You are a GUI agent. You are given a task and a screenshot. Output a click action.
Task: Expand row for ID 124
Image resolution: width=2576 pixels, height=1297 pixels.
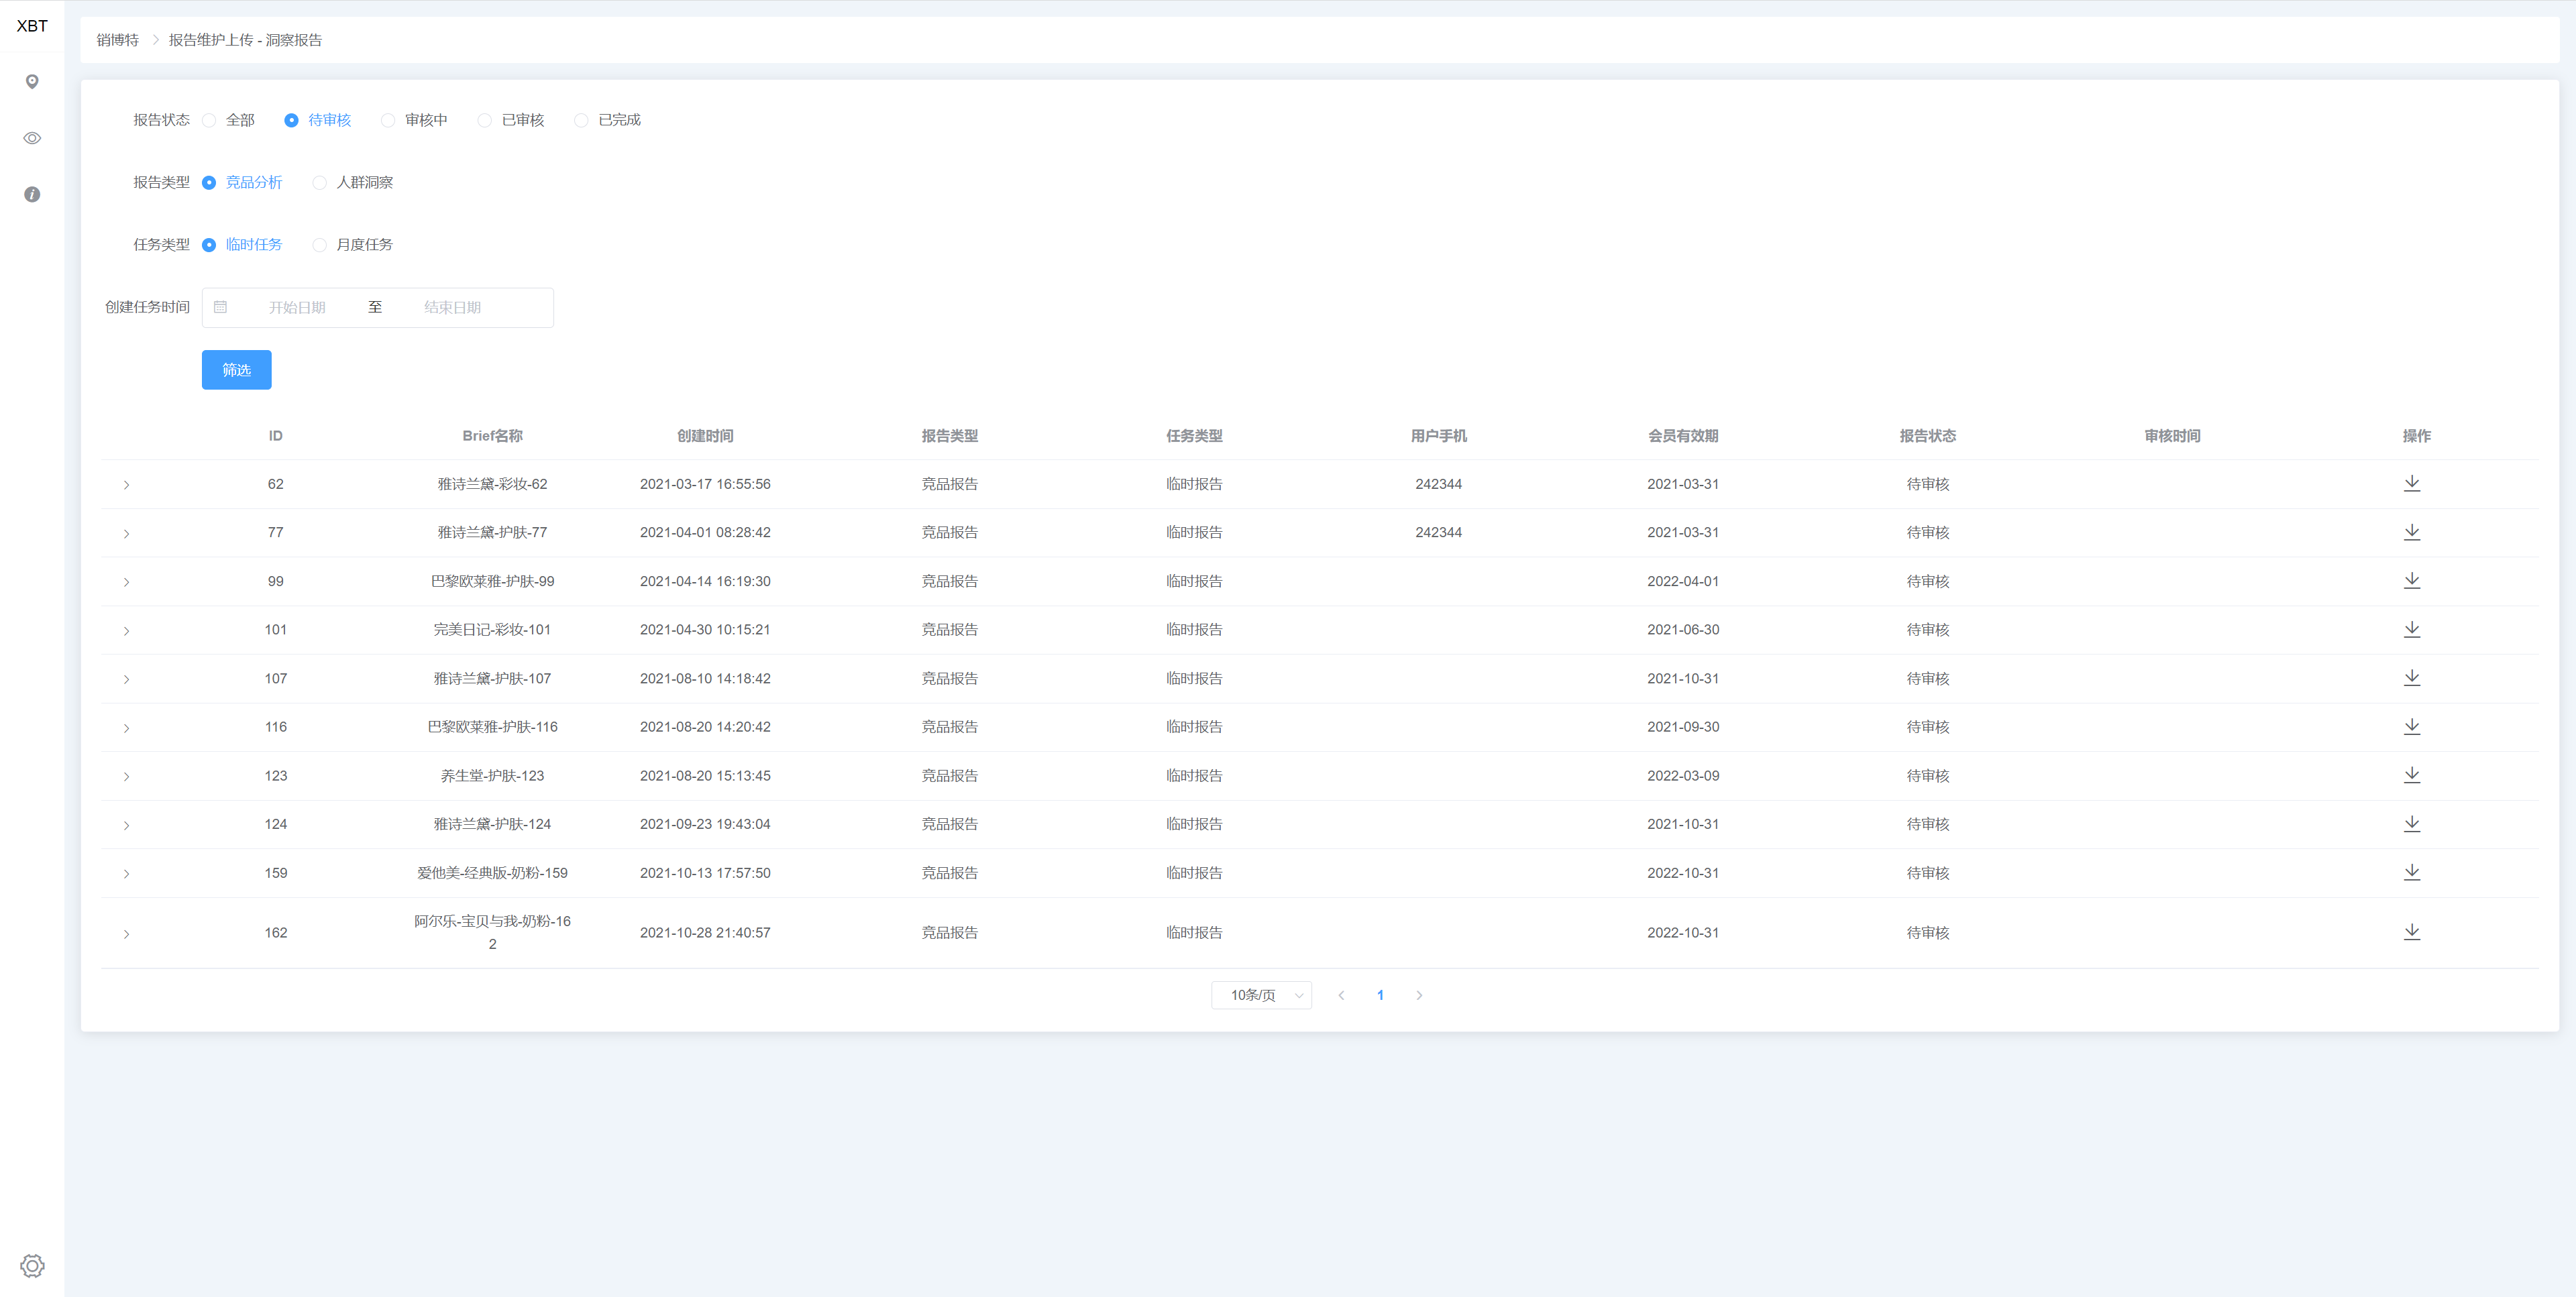tap(126, 825)
